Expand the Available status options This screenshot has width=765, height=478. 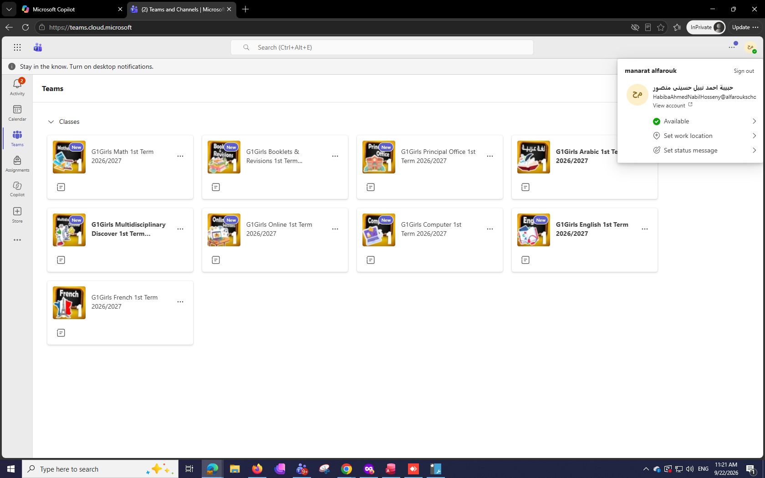[x=704, y=121]
